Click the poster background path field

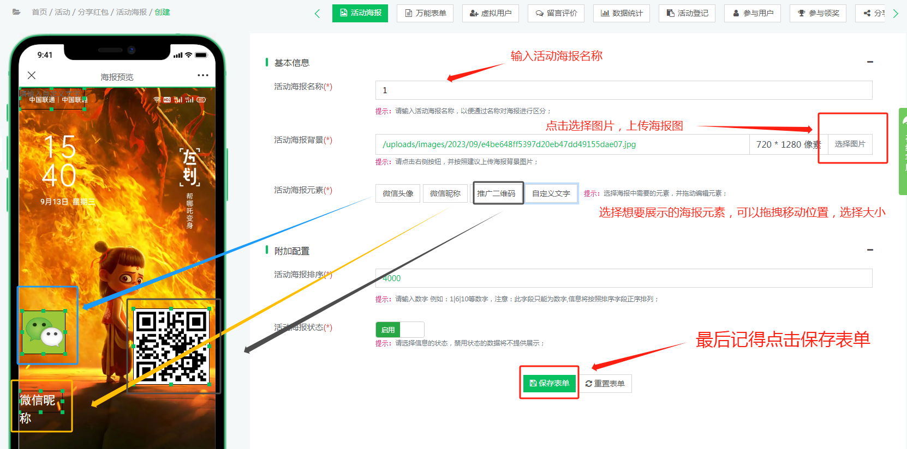tap(562, 144)
